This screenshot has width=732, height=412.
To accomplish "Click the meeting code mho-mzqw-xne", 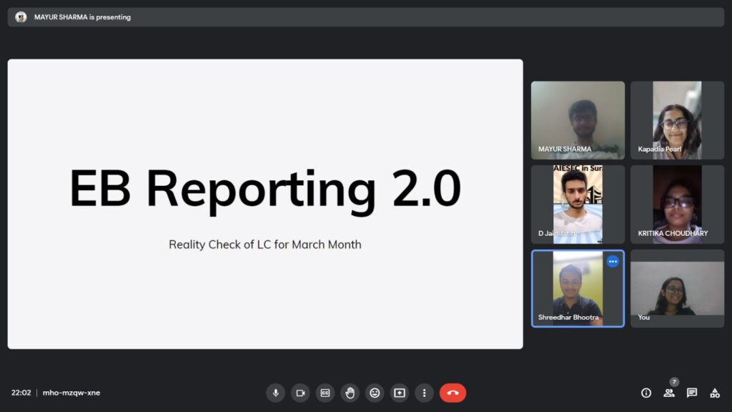I will tap(71, 393).
